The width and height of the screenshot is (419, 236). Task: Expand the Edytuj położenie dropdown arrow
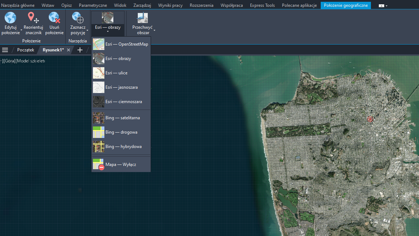click(22, 30)
